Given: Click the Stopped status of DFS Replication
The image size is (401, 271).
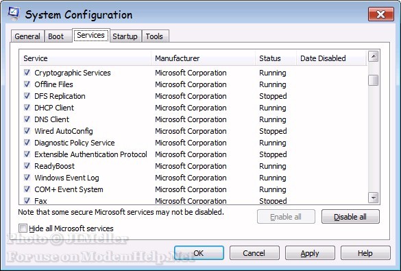Looking at the screenshot, I should click(x=273, y=96).
